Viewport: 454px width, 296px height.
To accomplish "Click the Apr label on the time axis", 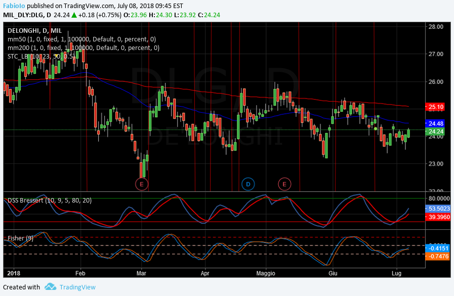I will pyautogui.click(x=204, y=273).
